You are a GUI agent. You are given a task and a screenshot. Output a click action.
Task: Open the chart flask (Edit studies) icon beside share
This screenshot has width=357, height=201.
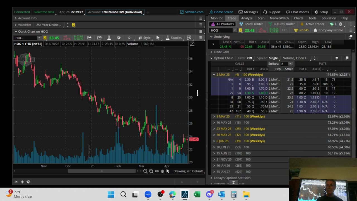109,38
